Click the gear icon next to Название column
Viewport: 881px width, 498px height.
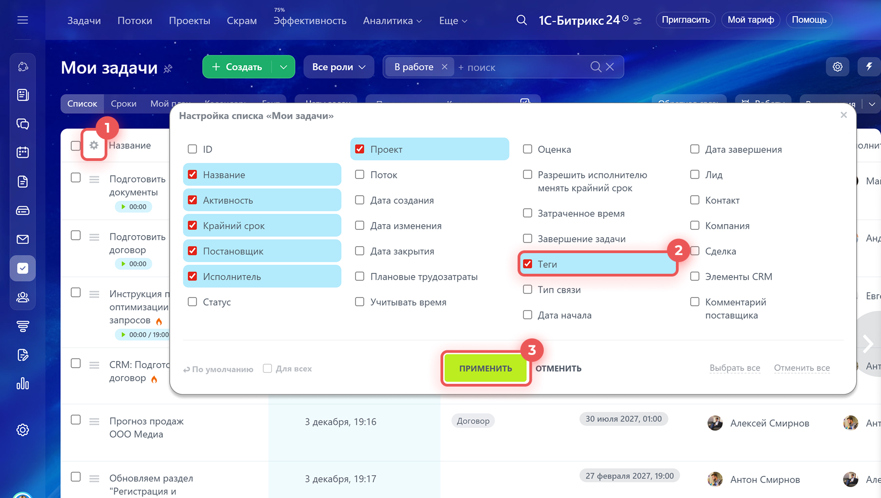(94, 145)
